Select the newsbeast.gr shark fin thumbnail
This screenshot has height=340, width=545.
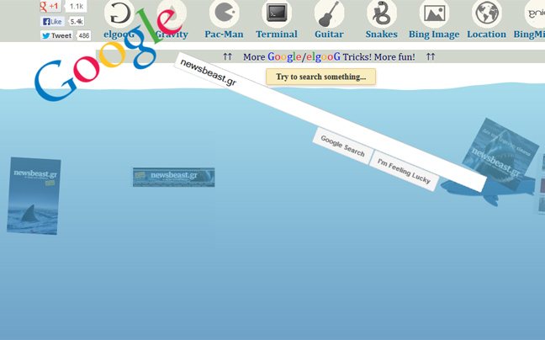[34, 196]
